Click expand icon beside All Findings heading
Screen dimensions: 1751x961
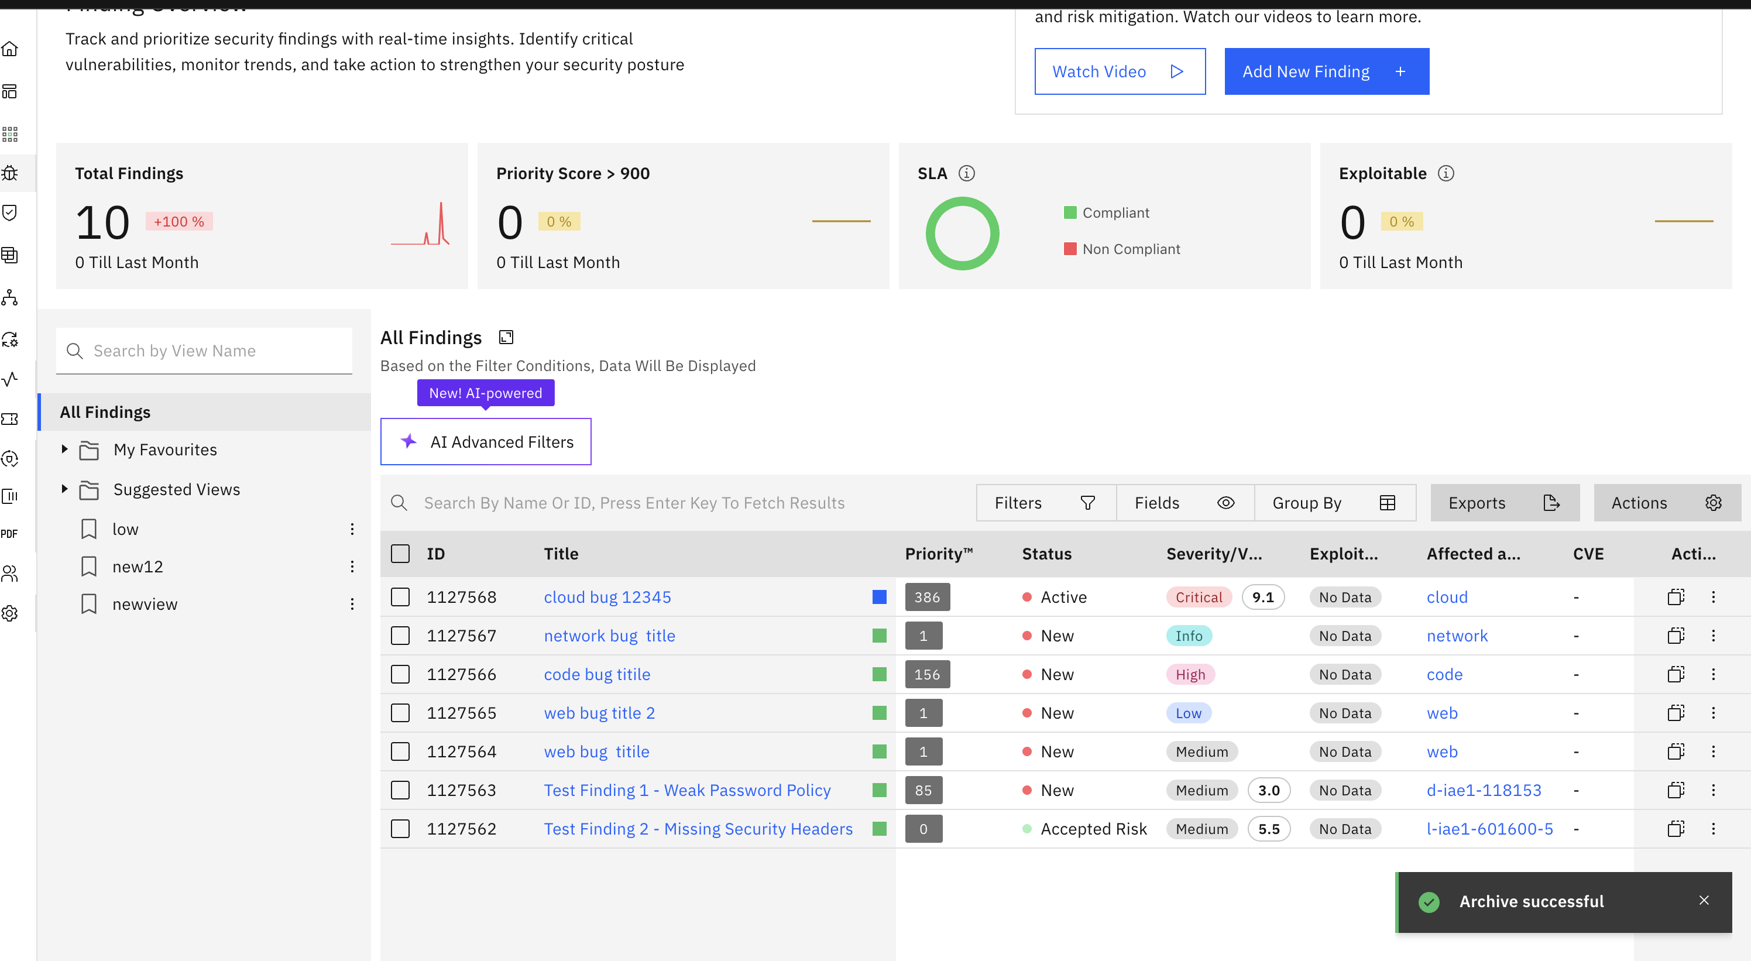pos(506,337)
